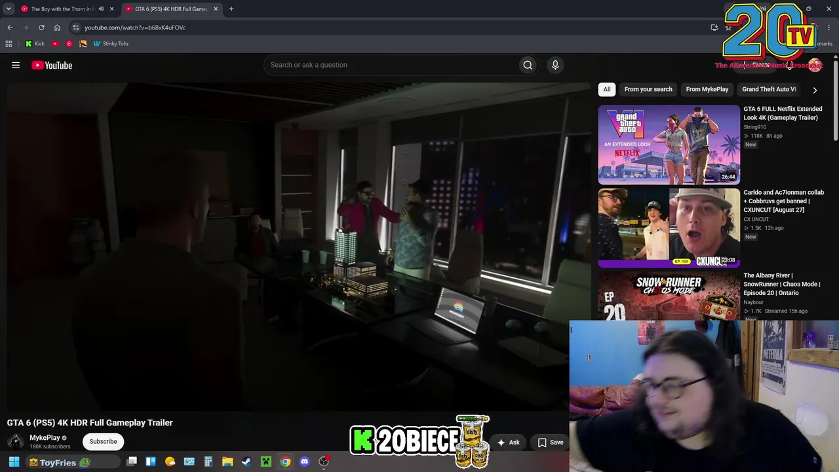Show more filter chips with right arrow
Image resolution: width=839 pixels, height=472 pixels.
(815, 90)
